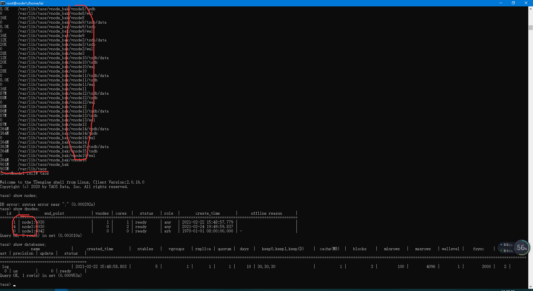
Task: Open the window system menu via title icon
Action: (3, 3)
